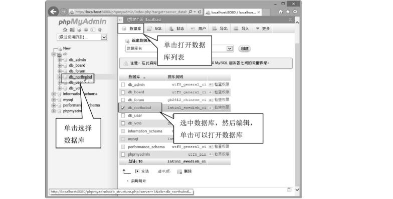Click the browser forward arrow button
Image resolution: width=393 pixels, height=199 pixels.
(x=63, y=11)
